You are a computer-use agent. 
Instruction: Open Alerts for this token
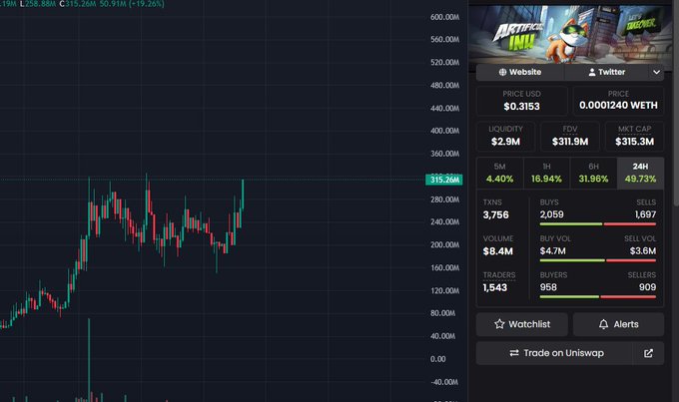(618, 324)
